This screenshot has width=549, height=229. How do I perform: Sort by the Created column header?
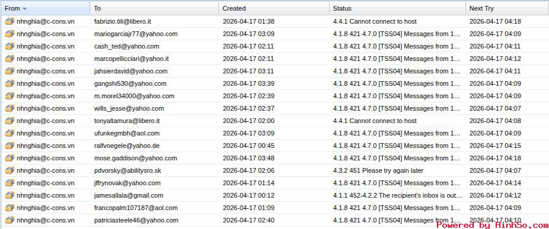[x=274, y=8]
